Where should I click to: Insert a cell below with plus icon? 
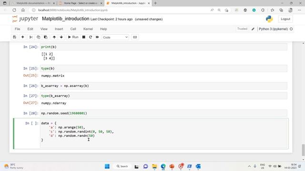point(22,37)
